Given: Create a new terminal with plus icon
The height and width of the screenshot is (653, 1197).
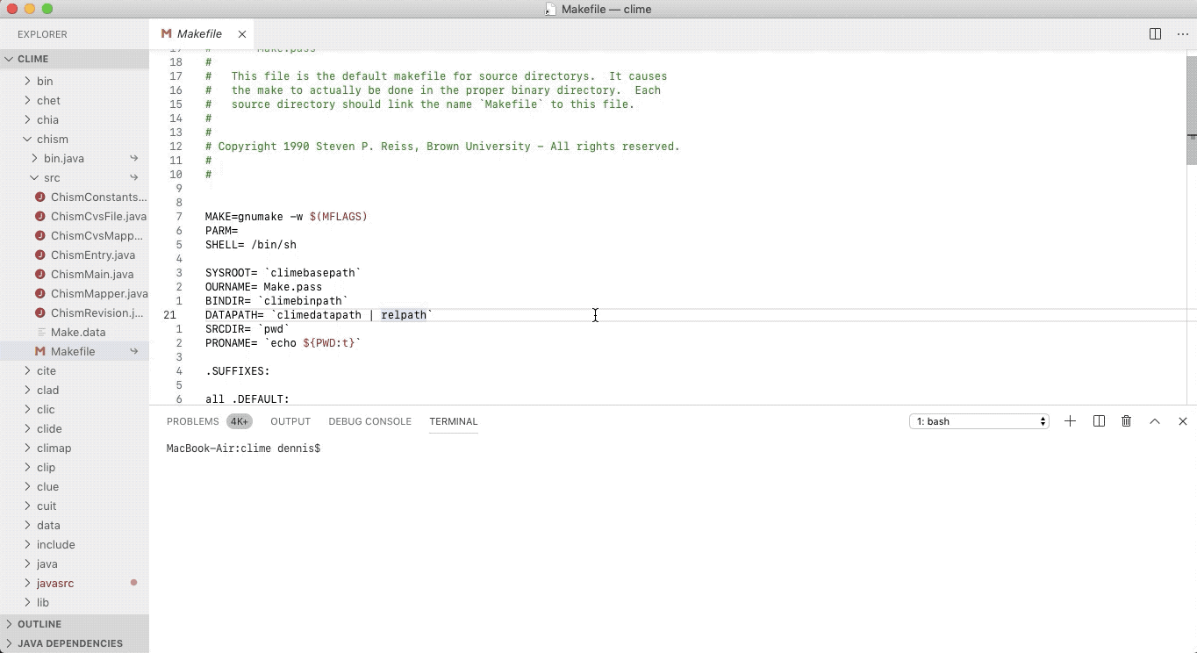Looking at the screenshot, I should click(1070, 421).
